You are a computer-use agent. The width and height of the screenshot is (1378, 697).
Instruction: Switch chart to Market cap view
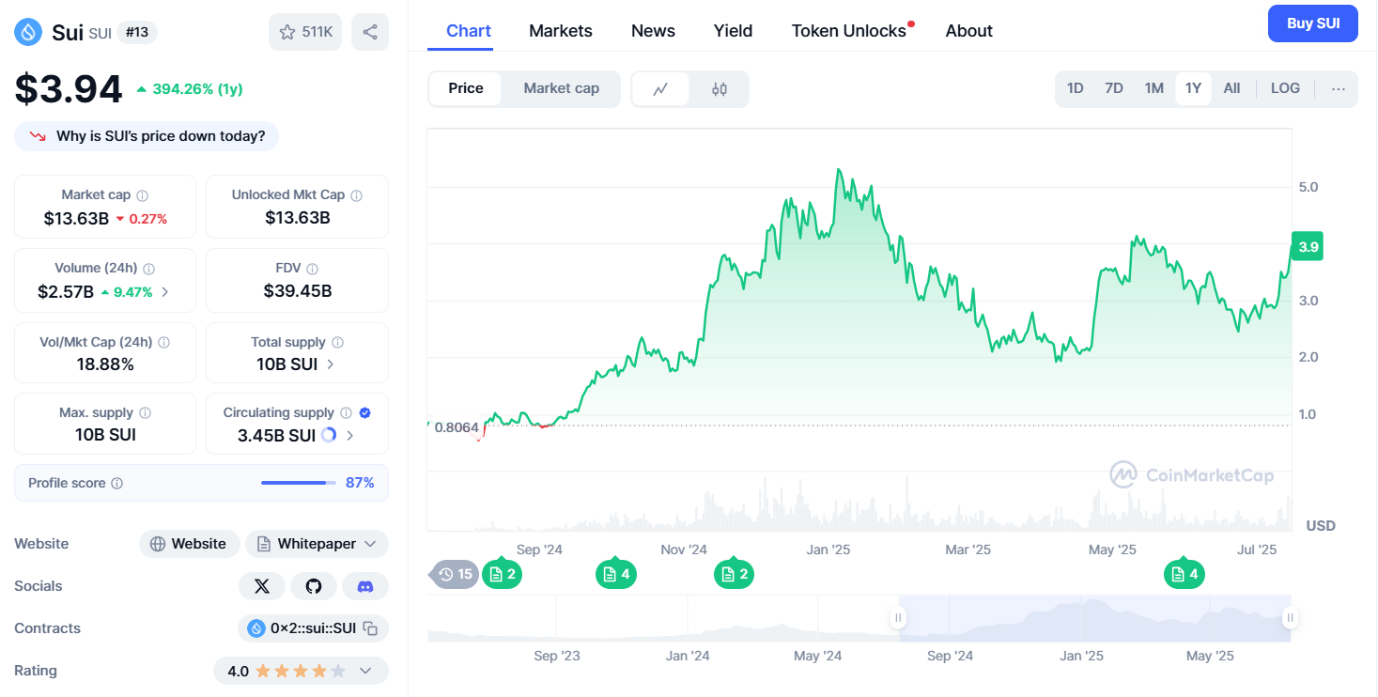pyautogui.click(x=562, y=88)
